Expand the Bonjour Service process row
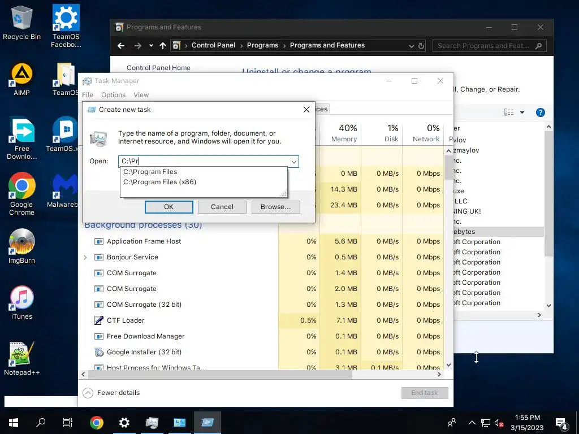Viewport: 579px width, 434px height. click(85, 257)
